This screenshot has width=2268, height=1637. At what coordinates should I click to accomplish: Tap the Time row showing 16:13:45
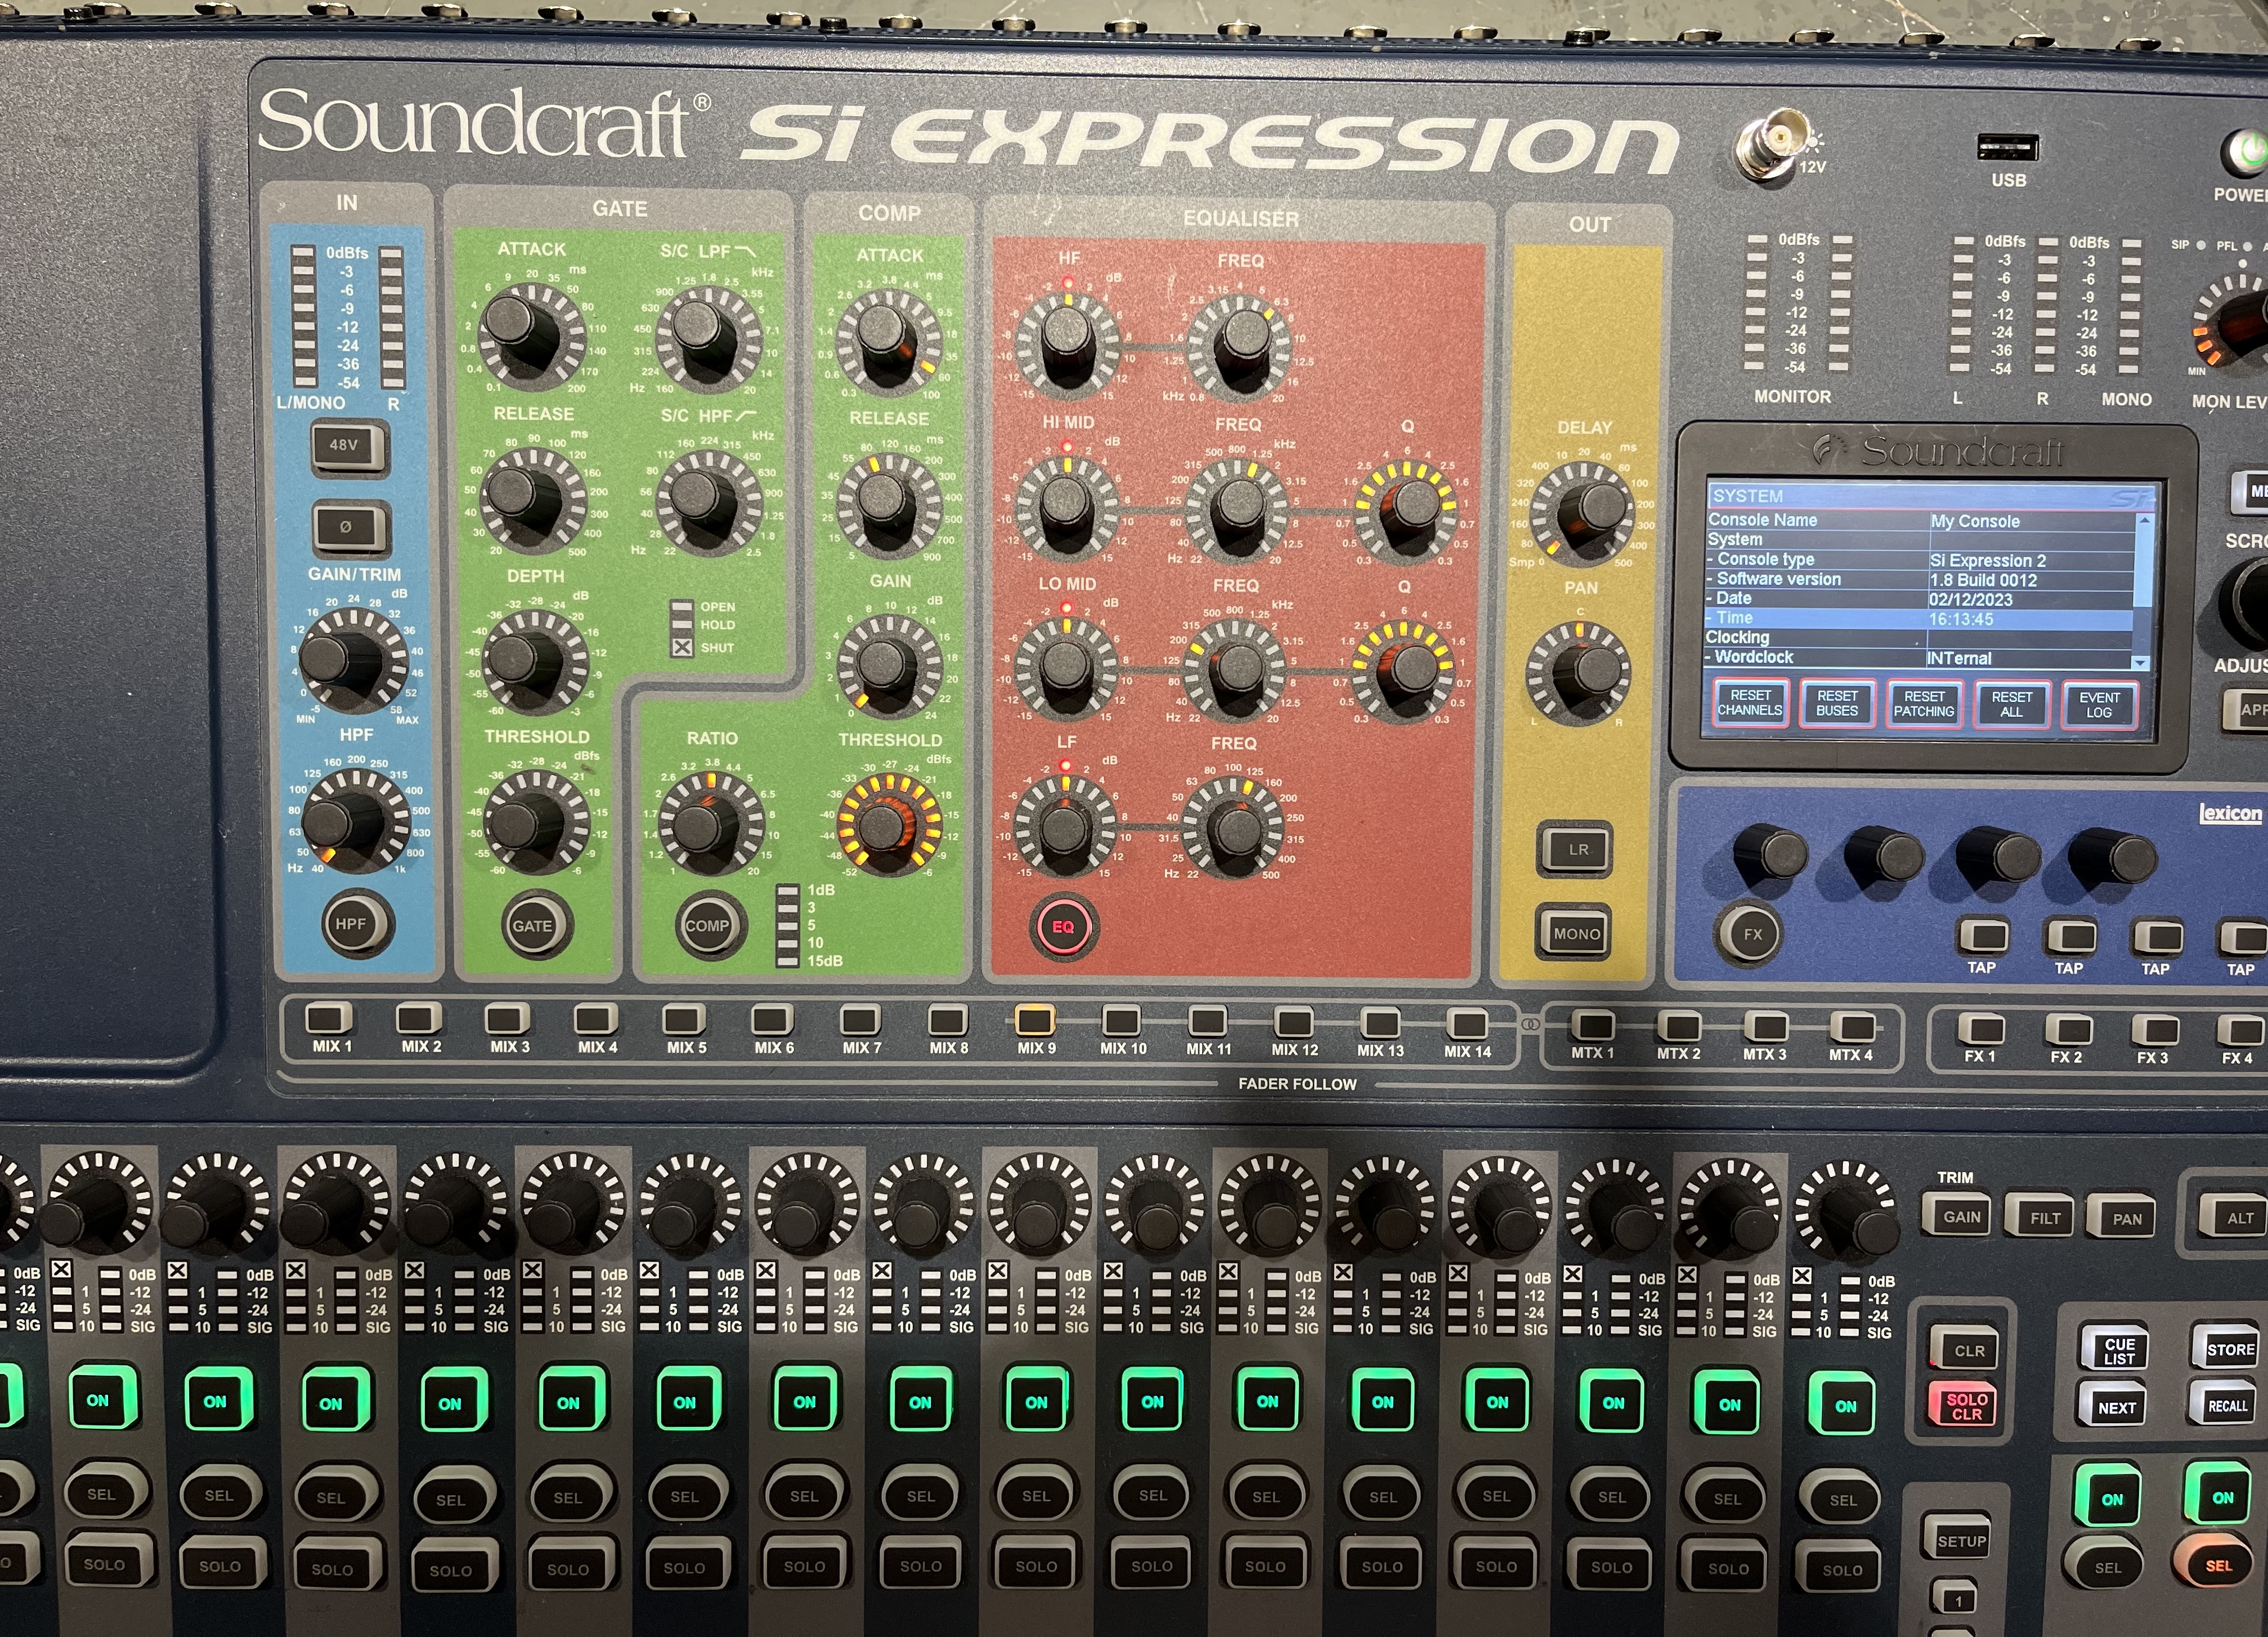click(x=1919, y=619)
